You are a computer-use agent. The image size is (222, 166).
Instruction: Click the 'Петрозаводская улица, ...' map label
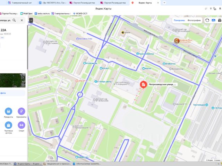[162, 84]
